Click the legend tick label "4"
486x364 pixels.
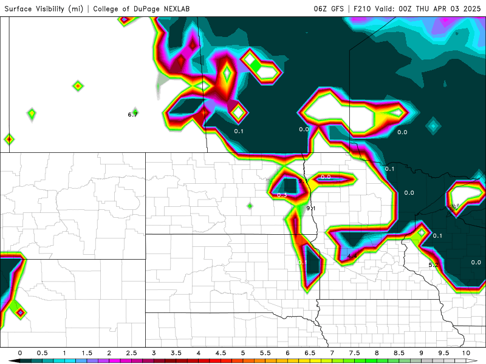[x=199, y=353]
